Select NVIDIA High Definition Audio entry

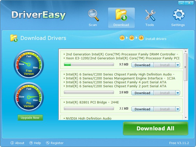(x=88, y=118)
